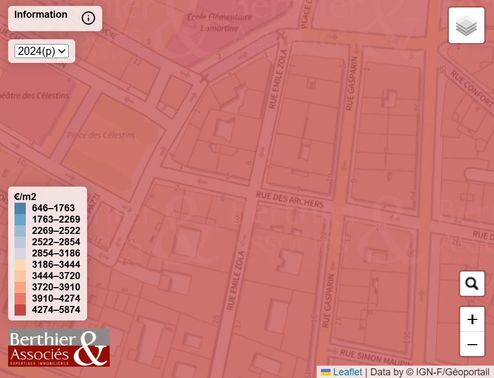The width and height of the screenshot is (494, 378).
Task: Click the 3186–3444 legend swatch
Action: coord(20,265)
